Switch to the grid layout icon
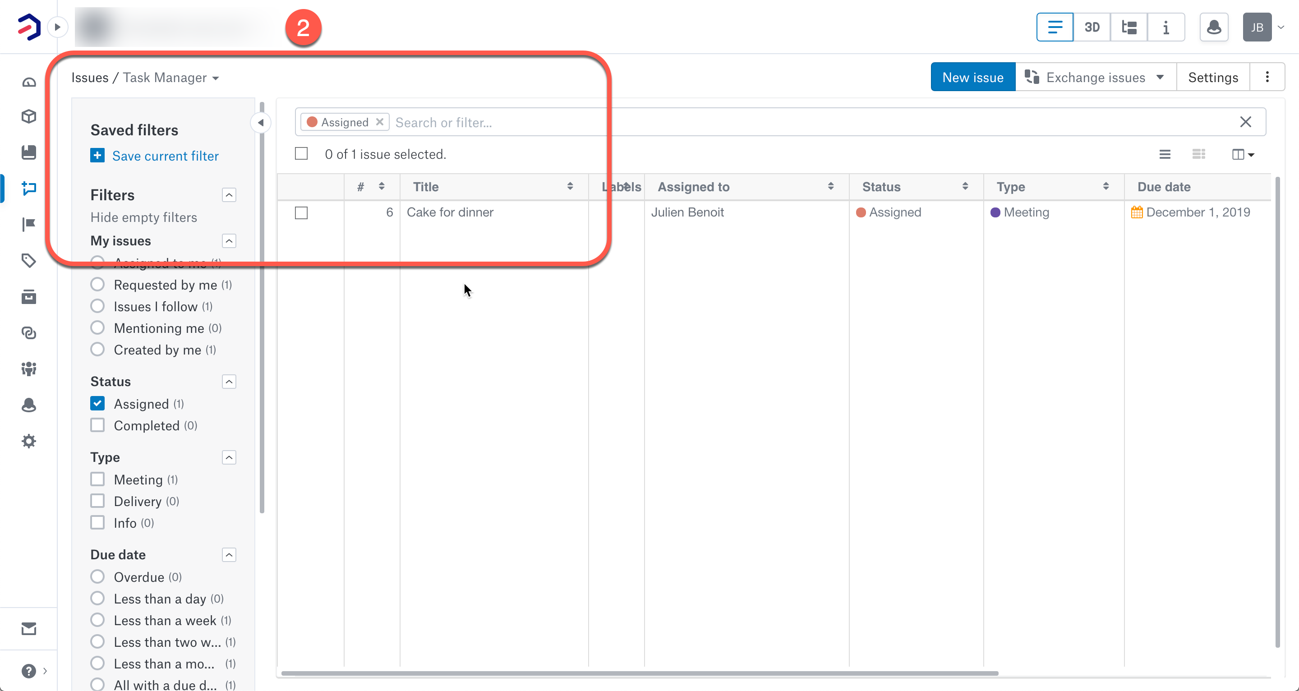 (x=1199, y=154)
